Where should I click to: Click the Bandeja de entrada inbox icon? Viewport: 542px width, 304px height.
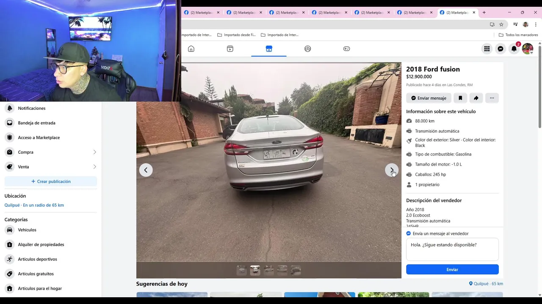click(x=10, y=123)
